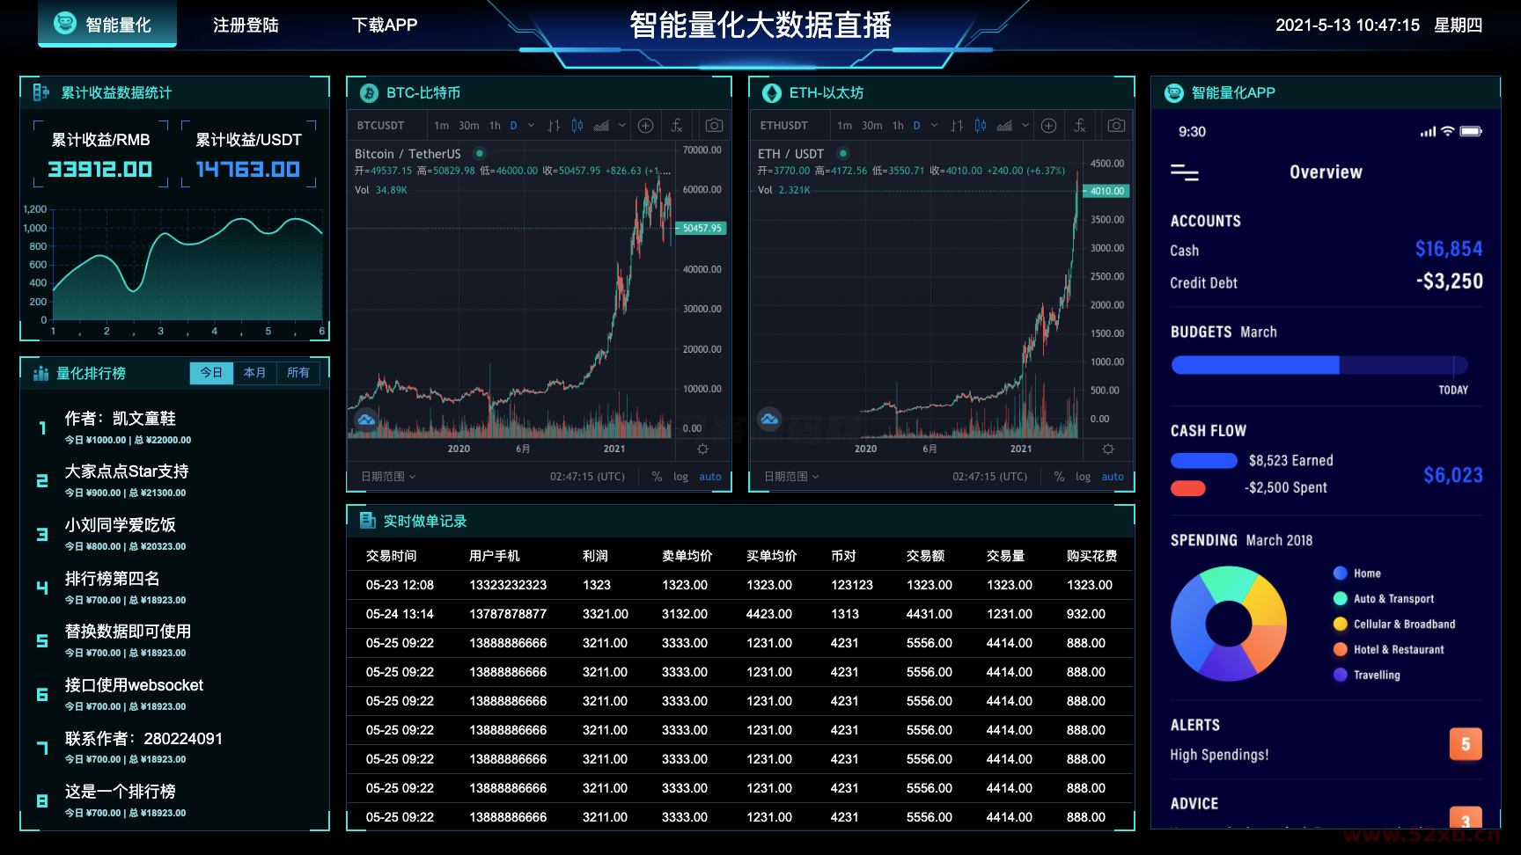This screenshot has height=855, width=1521.
Task: Select the candlestick chart style icon on BTC chart
Action: tap(577, 125)
